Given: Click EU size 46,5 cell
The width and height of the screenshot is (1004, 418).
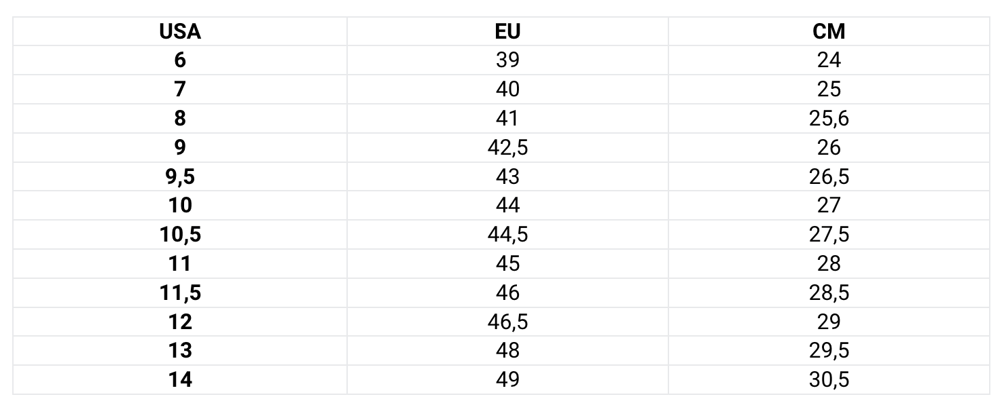Looking at the screenshot, I should pos(507,321).
